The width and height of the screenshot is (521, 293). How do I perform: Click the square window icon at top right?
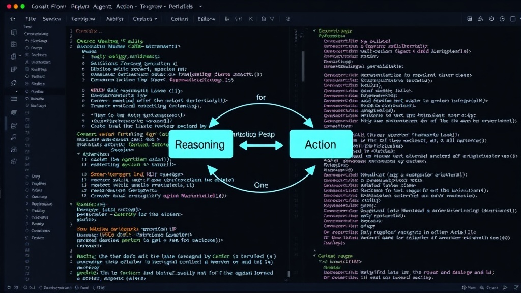(x=513, y=19)
